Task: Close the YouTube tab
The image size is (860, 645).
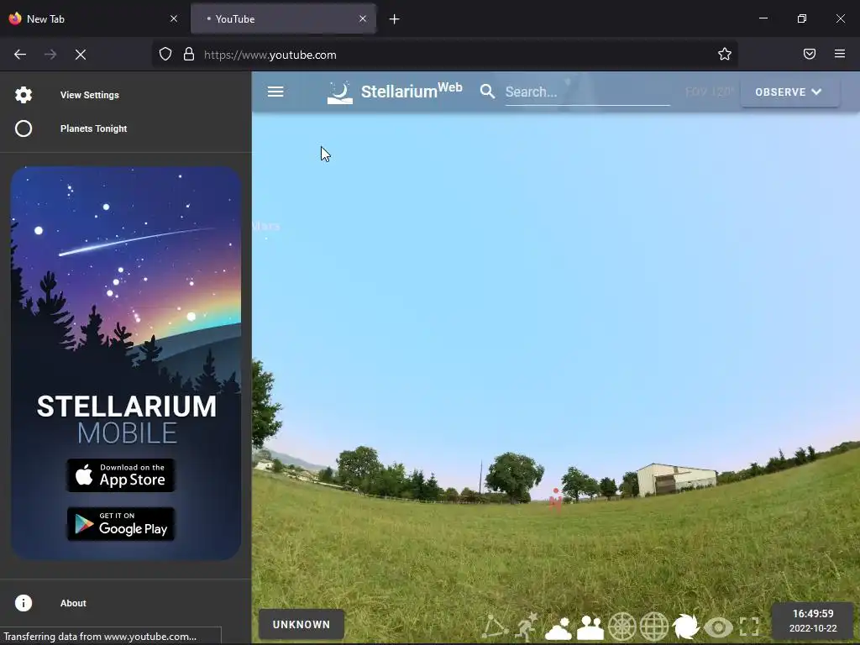Action: (x=363, y=18)
